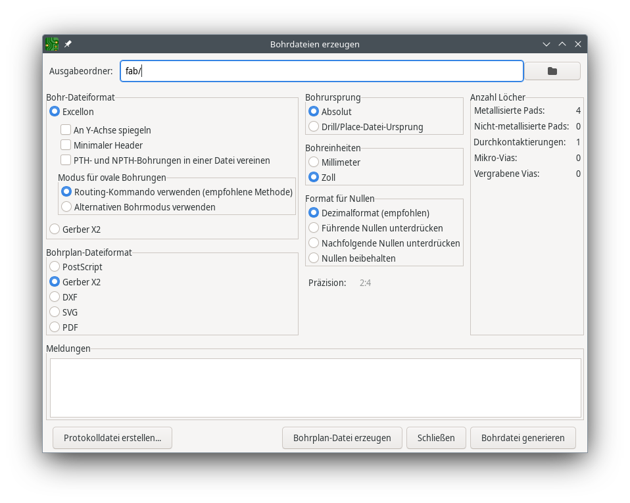This screenshot has width=630, height=503.
Task: Toggle the pin window icon
Action: click(x=68, y=44)
